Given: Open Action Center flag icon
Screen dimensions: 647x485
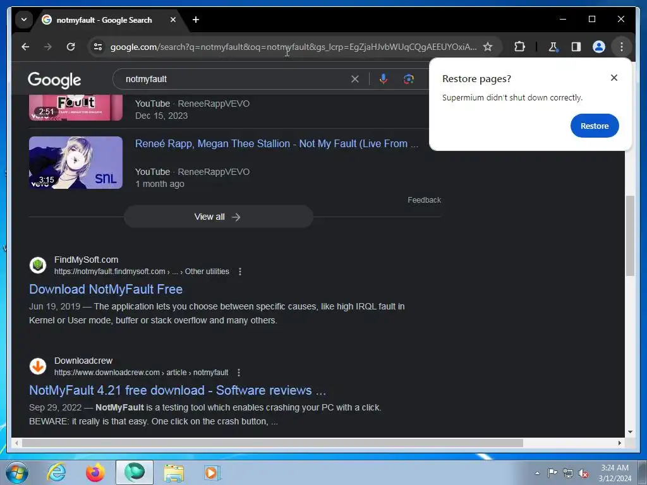Looking at the screenshot, I should click(552, 473).
